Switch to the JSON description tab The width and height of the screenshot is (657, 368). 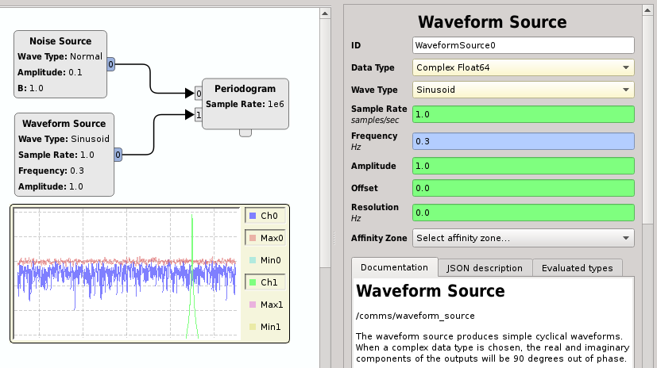[485, 268]
